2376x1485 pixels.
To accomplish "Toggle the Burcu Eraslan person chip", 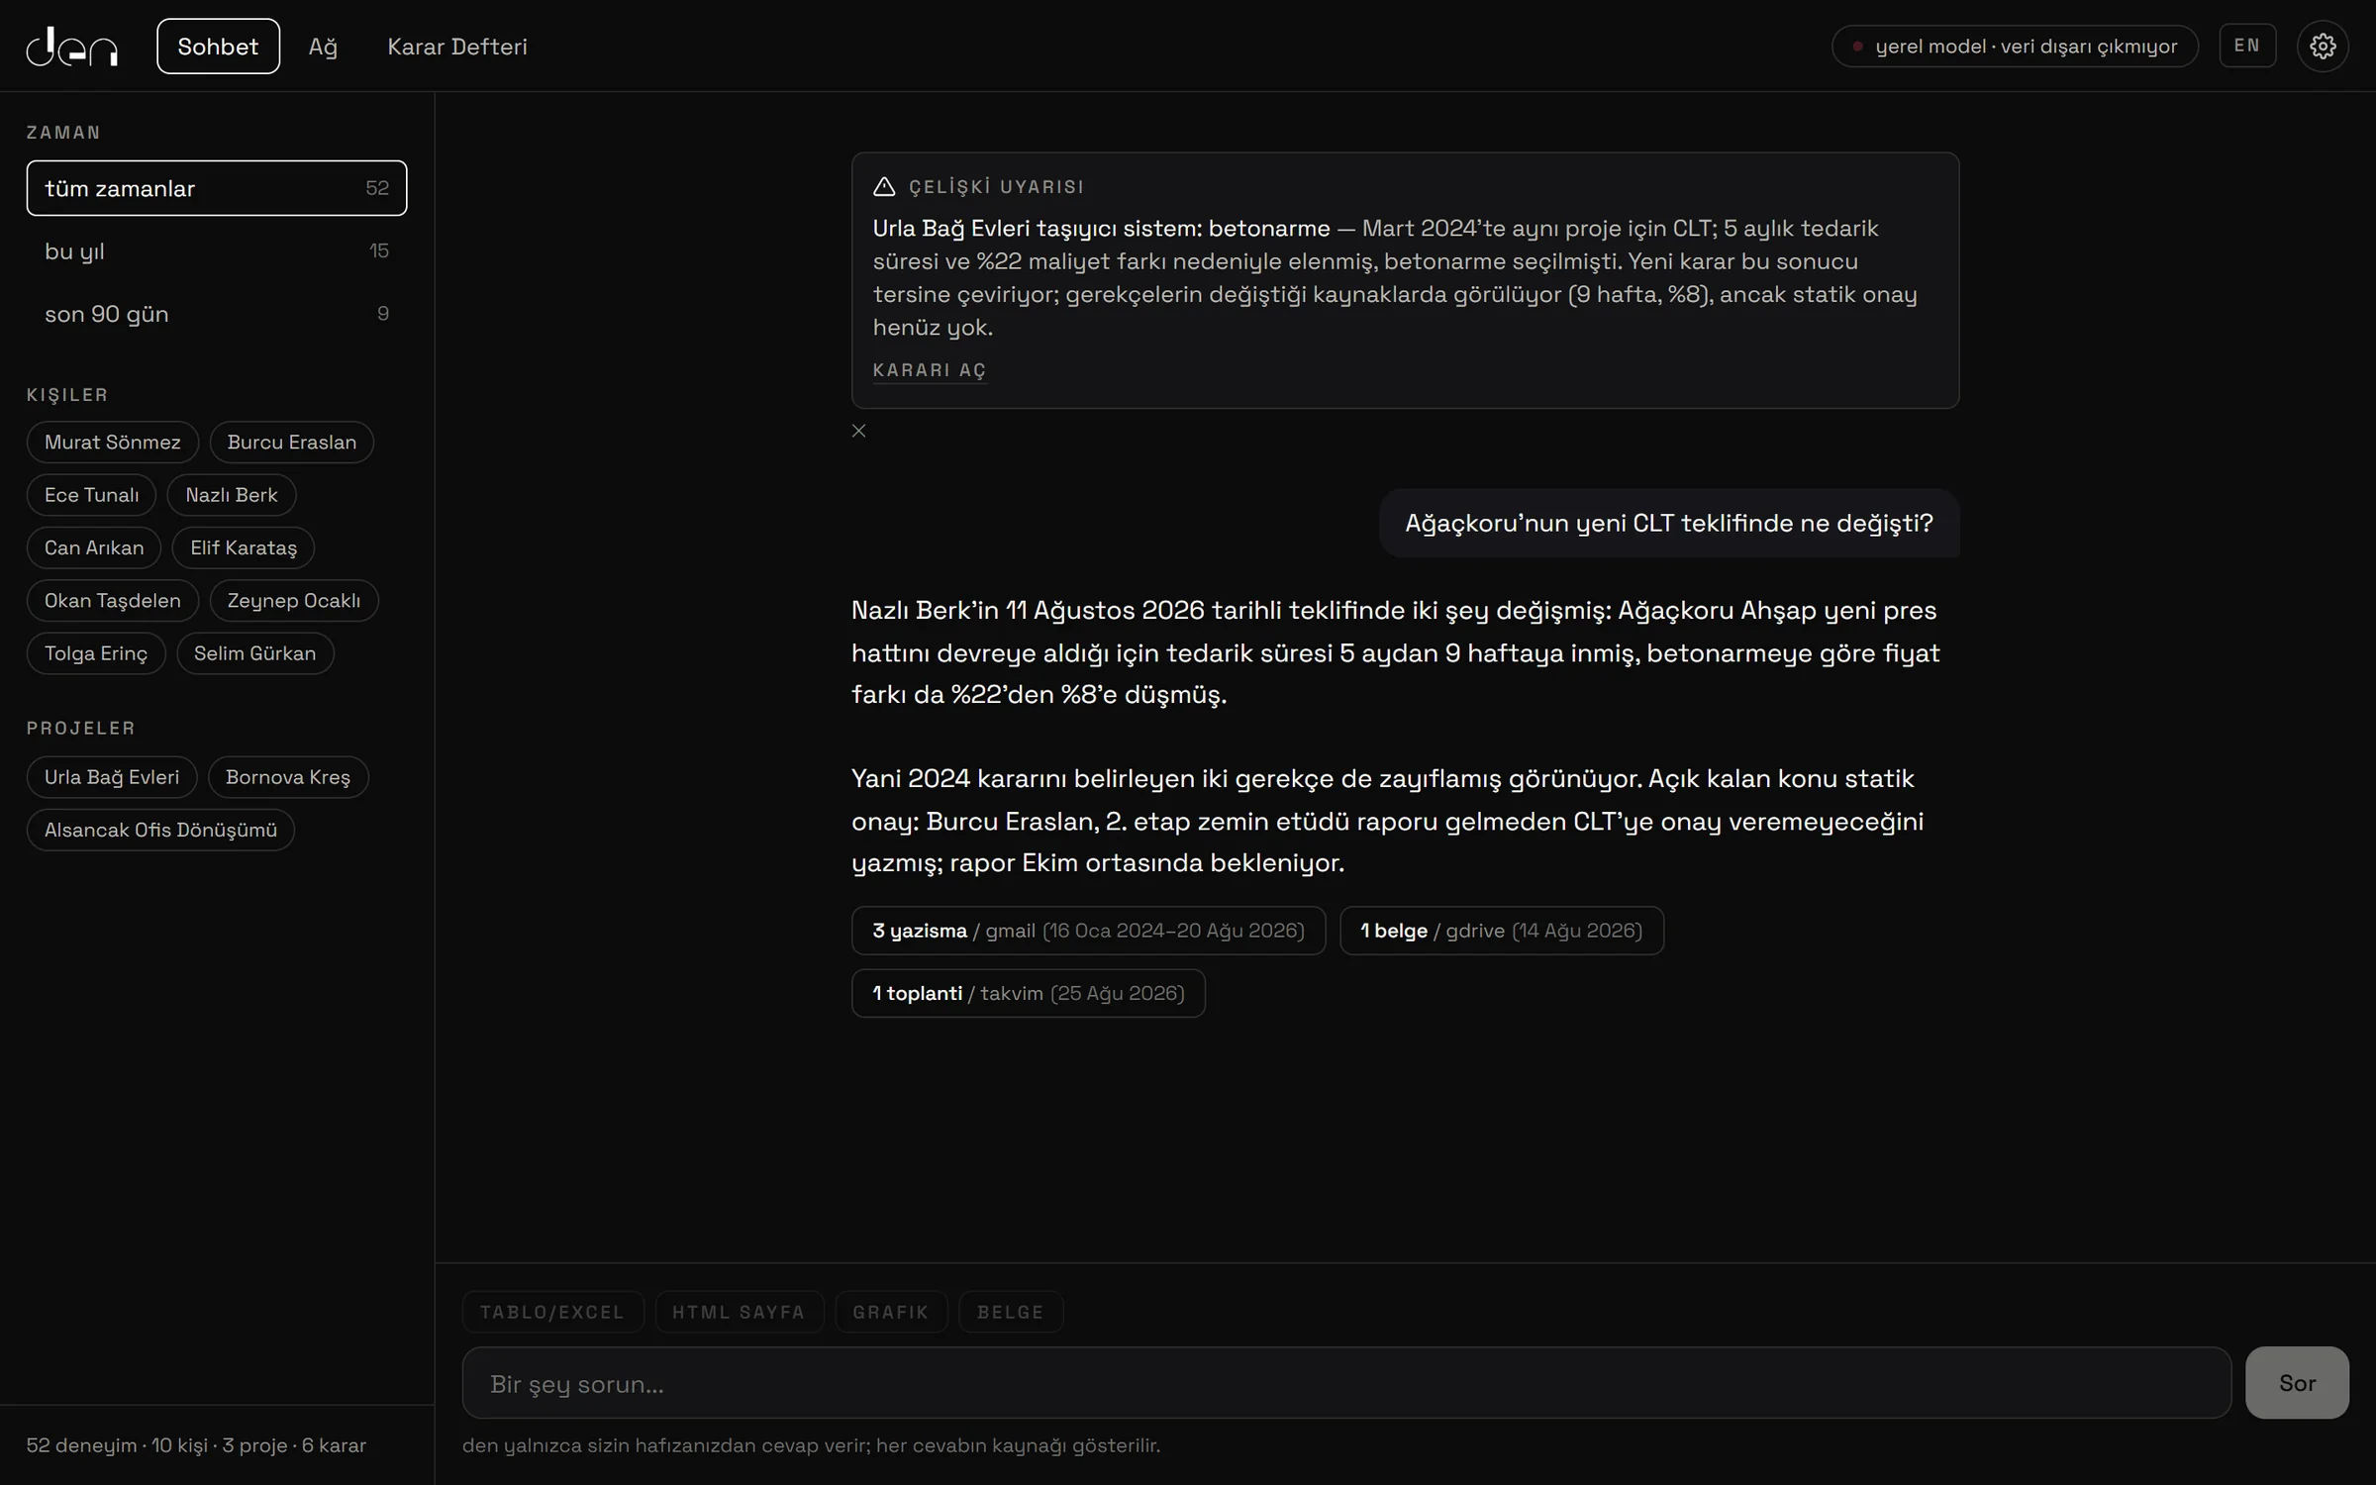I will pyautogui.click(x=292, y=442).
